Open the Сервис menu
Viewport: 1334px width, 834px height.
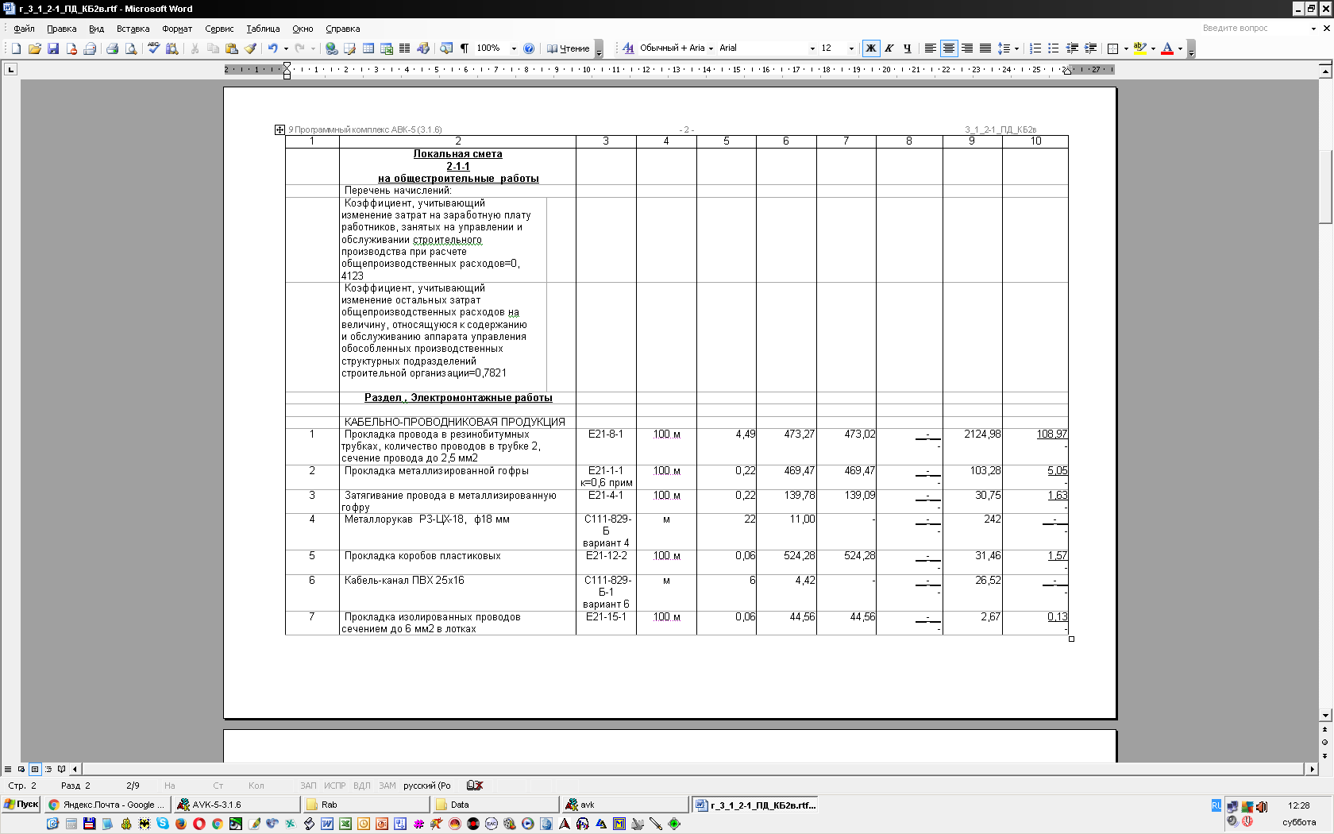tap(219, 29)
